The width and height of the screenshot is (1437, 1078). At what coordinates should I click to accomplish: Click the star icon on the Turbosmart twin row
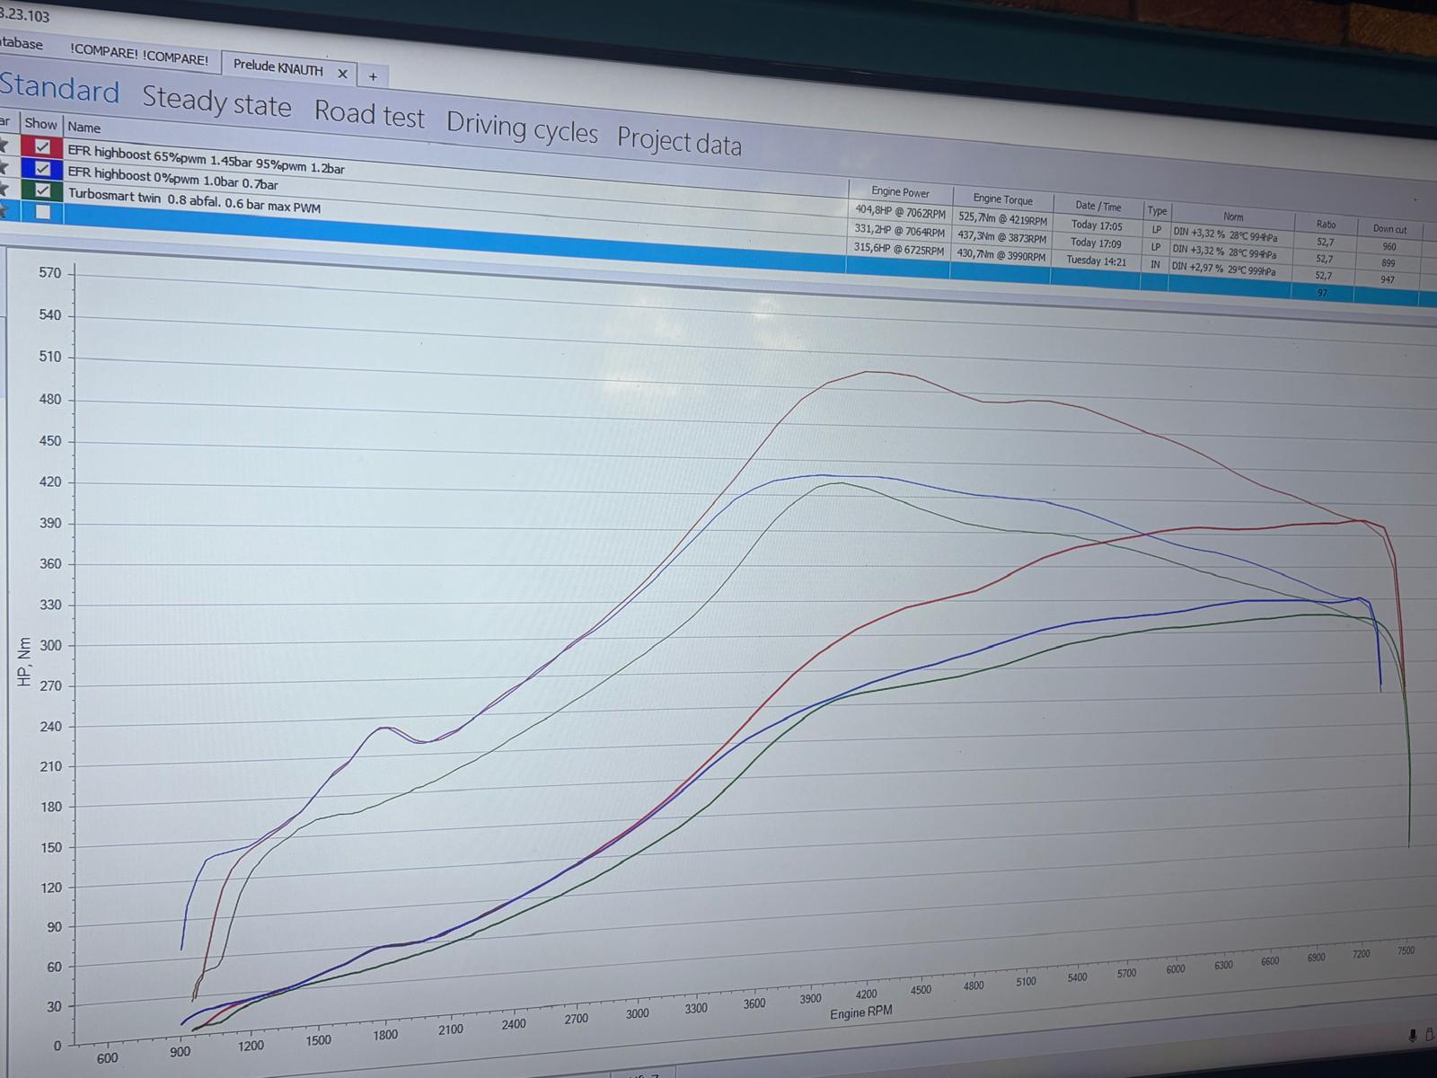(4, 189)
